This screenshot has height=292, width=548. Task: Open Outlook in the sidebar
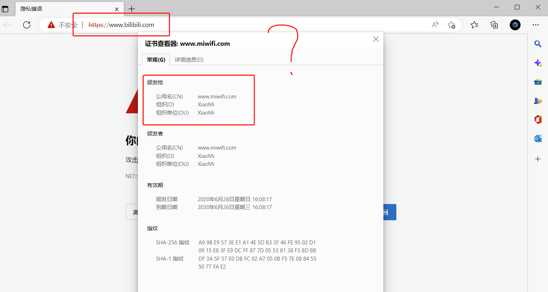538,139
